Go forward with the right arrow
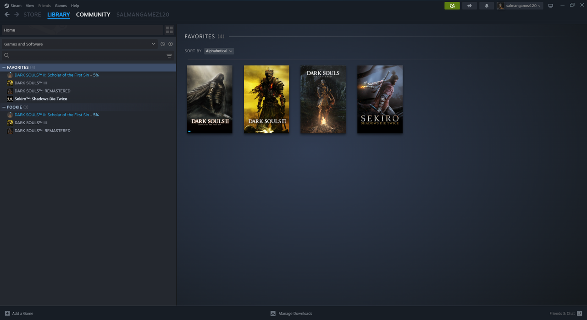Screen dimensions: 587x320 pos(17,15)
